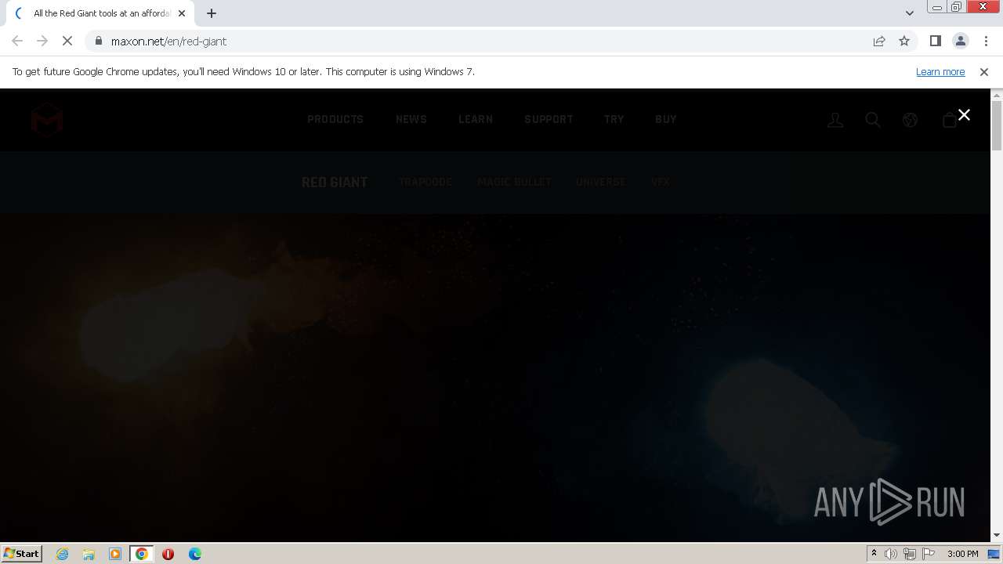The width and height of the screenshot is (1003, 564).
Task: Open the Chrome profile avatar
Action: point(960,41)
